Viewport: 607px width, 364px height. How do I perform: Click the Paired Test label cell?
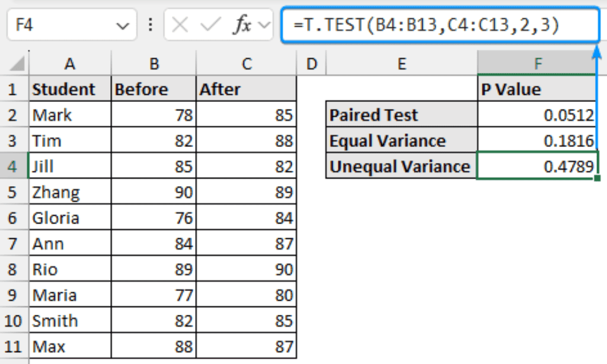401,114
